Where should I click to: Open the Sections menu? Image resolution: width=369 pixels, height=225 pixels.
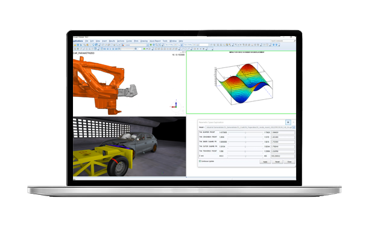point(121,41)
